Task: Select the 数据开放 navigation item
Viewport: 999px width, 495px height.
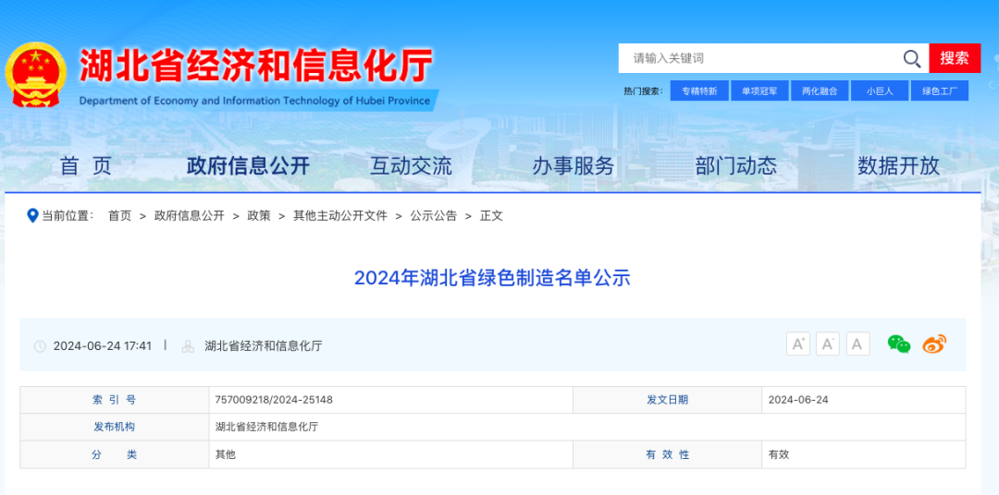Action: point(898,166)
